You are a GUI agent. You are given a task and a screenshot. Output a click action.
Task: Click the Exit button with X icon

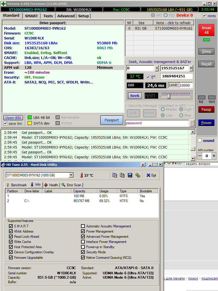(151, 175)
